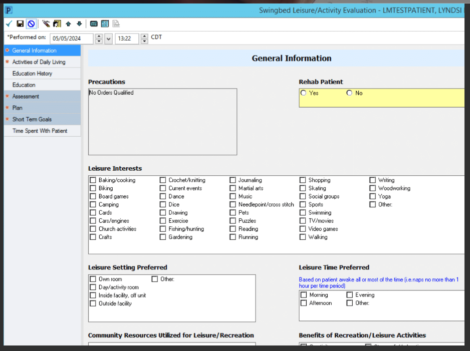
Task: Check Evening leisure time
Action: 350,295
